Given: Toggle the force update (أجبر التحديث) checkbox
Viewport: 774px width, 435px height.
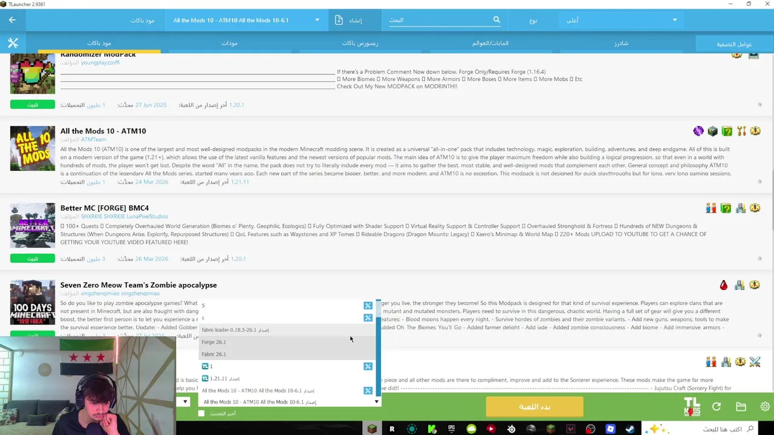Looking at the screenshot, I should tap(201, 413).
